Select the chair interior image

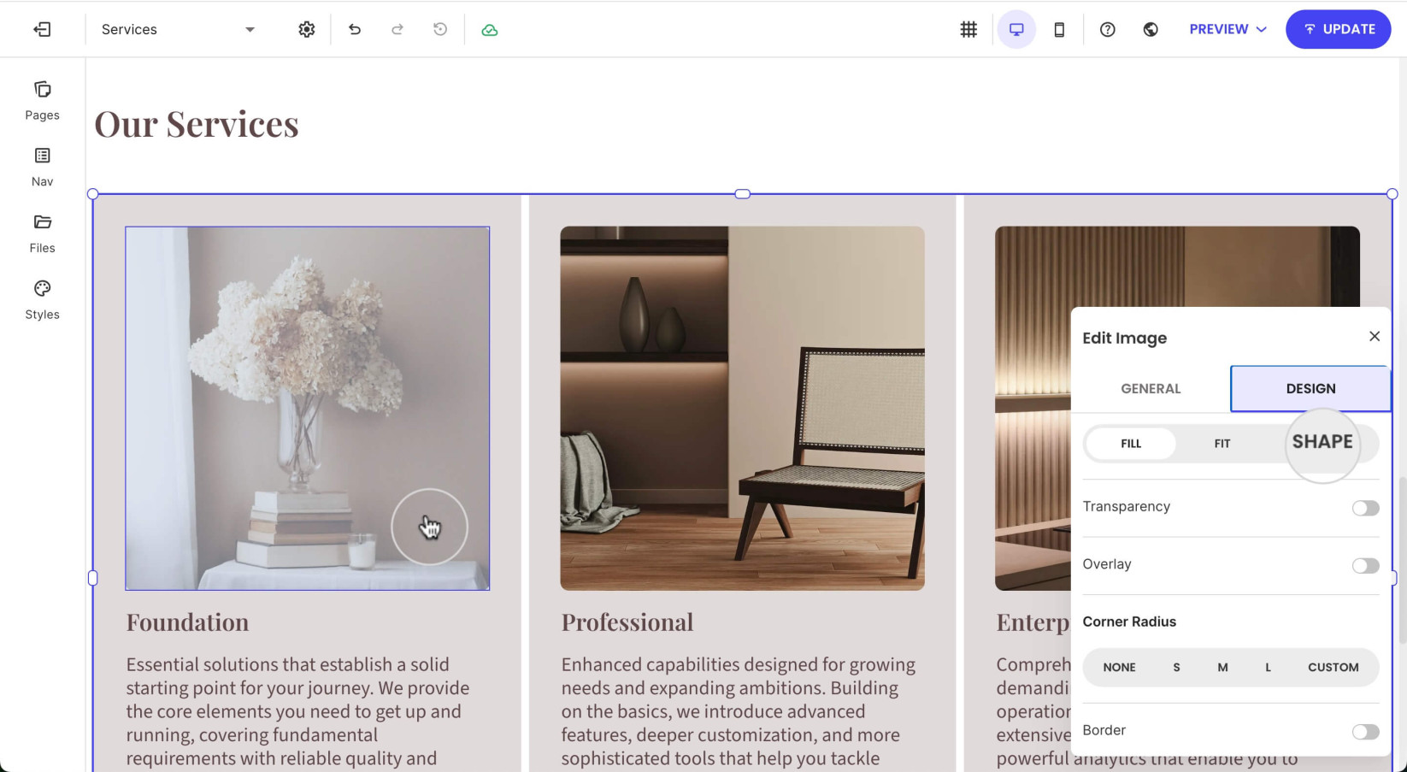[x=742, y=408]
